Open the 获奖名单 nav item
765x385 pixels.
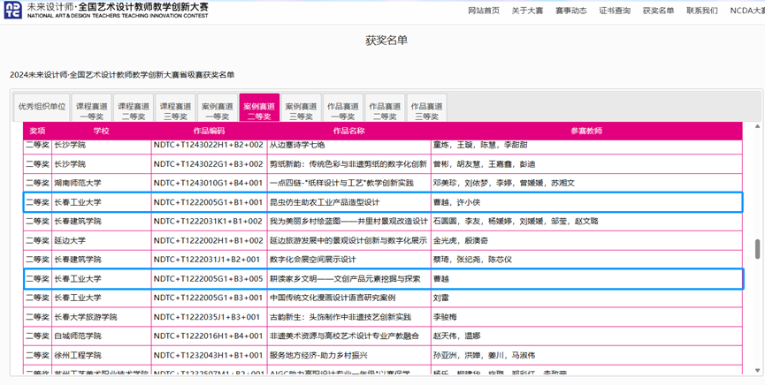[x=658, y=11]
